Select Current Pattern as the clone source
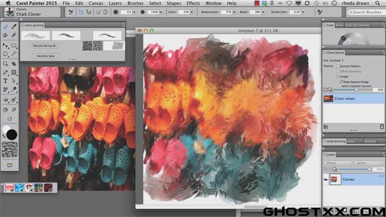 (338, 66)
